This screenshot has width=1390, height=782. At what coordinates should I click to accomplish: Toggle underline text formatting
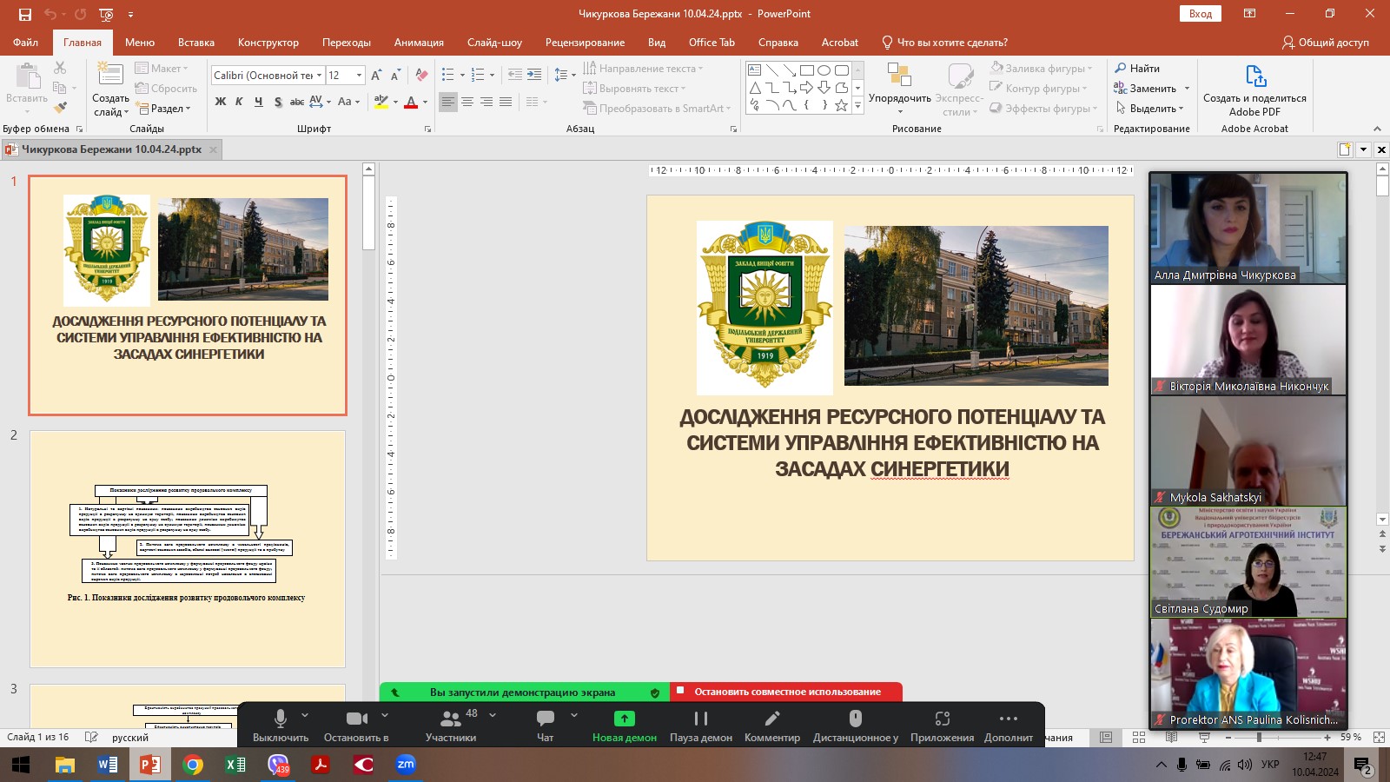258,102
